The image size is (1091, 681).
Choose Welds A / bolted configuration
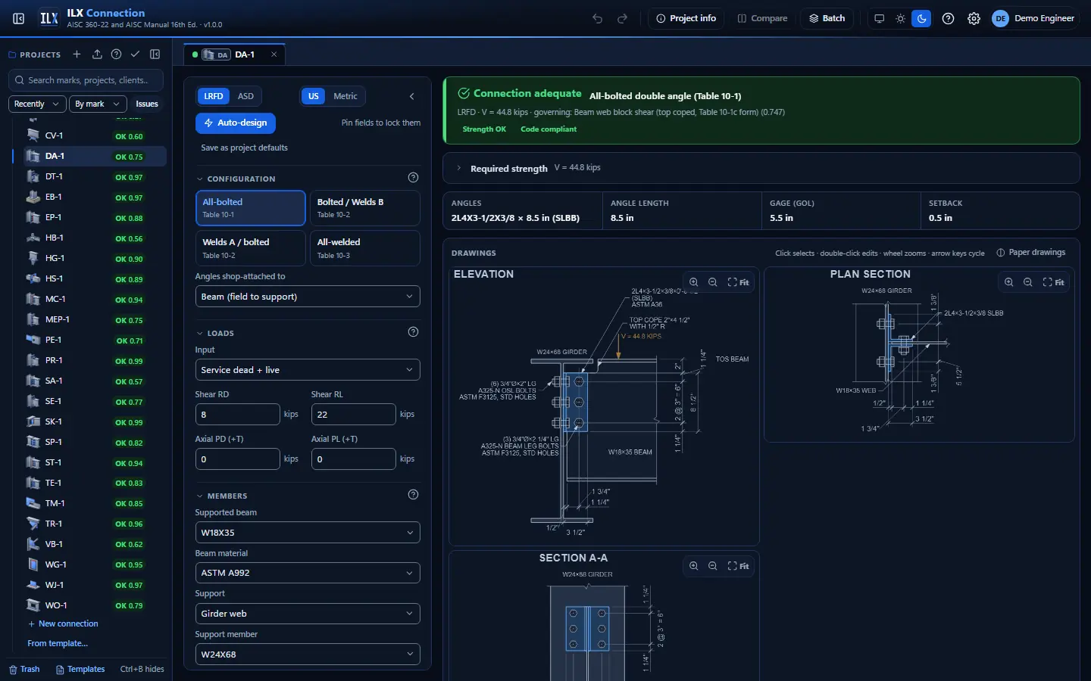[250, 248]
